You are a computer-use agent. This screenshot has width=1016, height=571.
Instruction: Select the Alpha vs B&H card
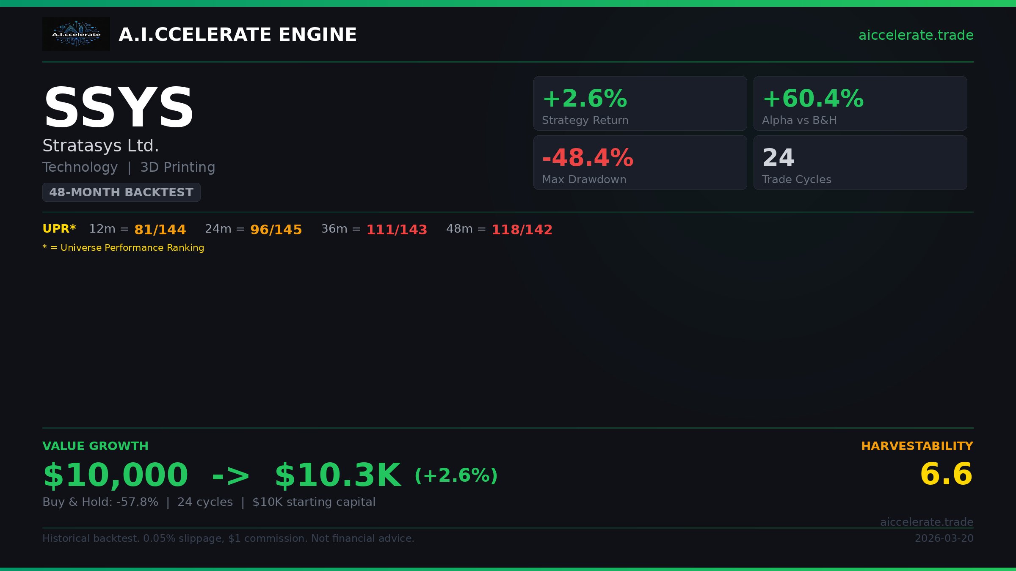[860, 104]
